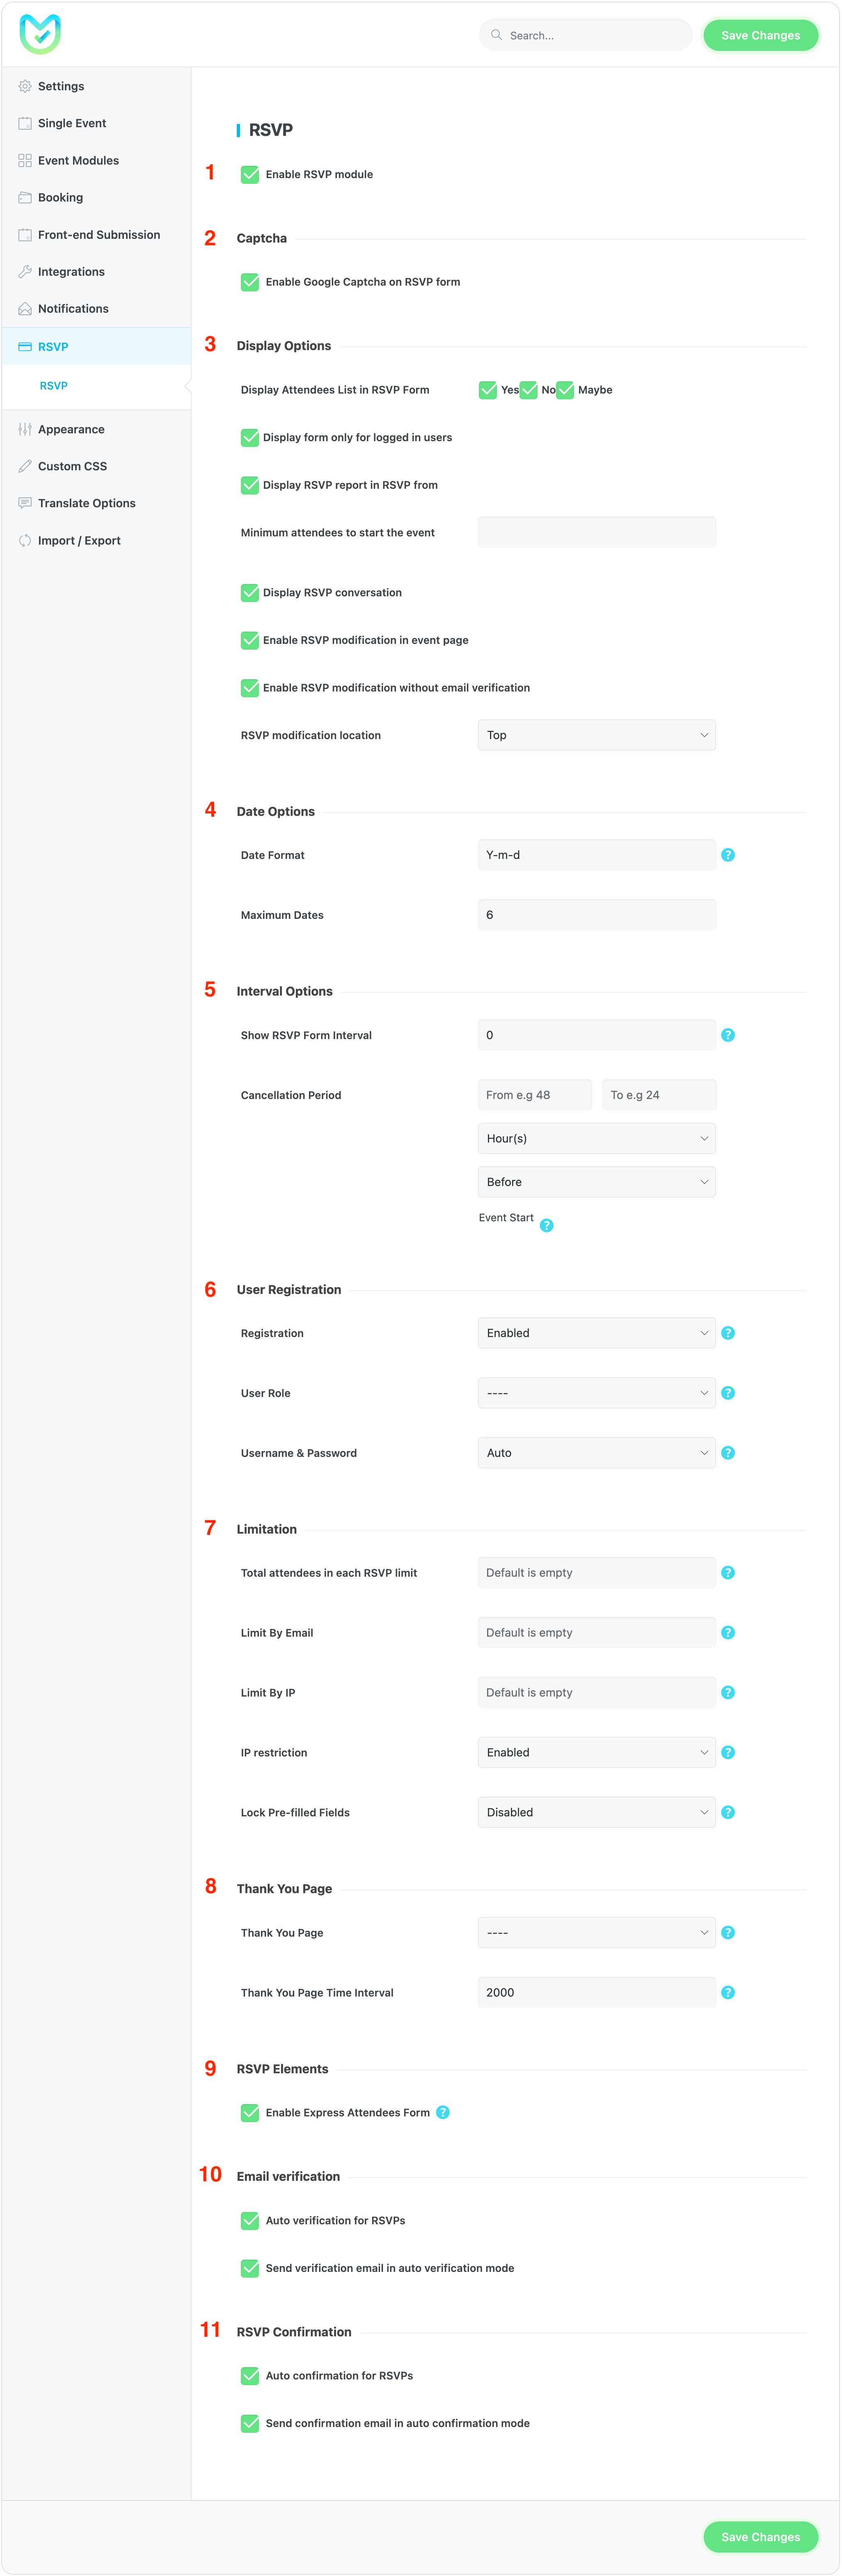Click help icon next to User Role
This screenshot has height=2576, width=842.
(x=728, y=1393)
